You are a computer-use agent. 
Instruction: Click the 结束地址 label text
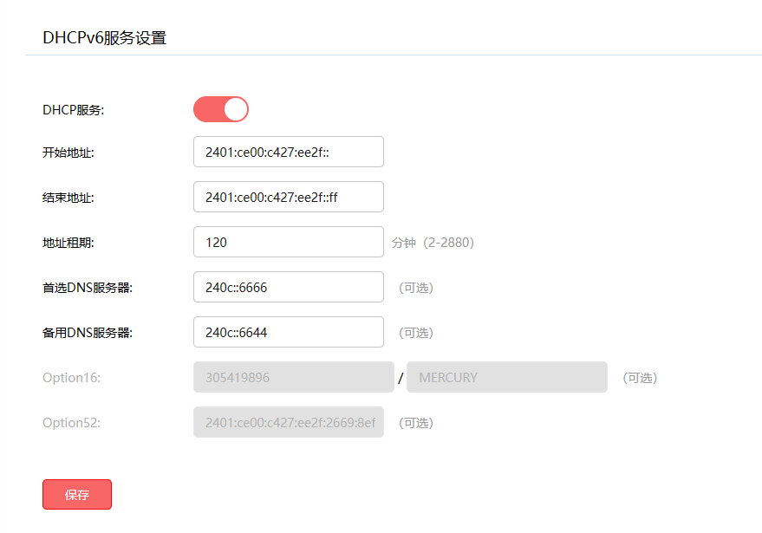[68, 198]
